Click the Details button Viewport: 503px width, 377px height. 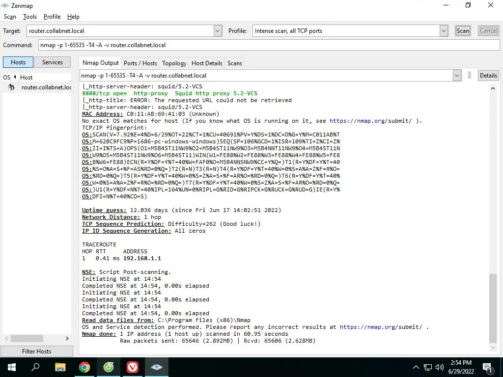coord(488,76)
